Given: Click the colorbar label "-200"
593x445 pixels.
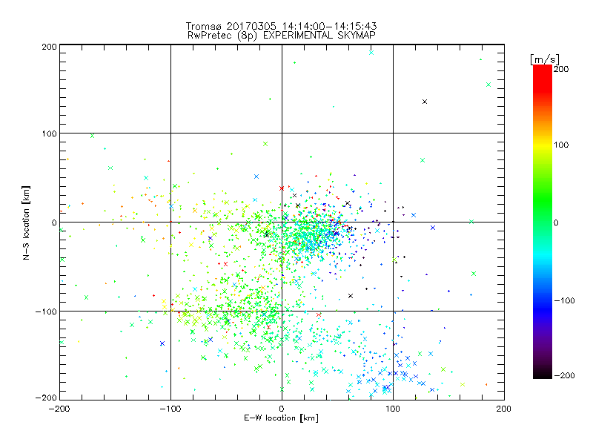Looking at the screenshot, I should point(564,375).
